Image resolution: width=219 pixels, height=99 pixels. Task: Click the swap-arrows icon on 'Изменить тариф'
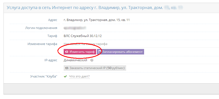tap(67, 52)
